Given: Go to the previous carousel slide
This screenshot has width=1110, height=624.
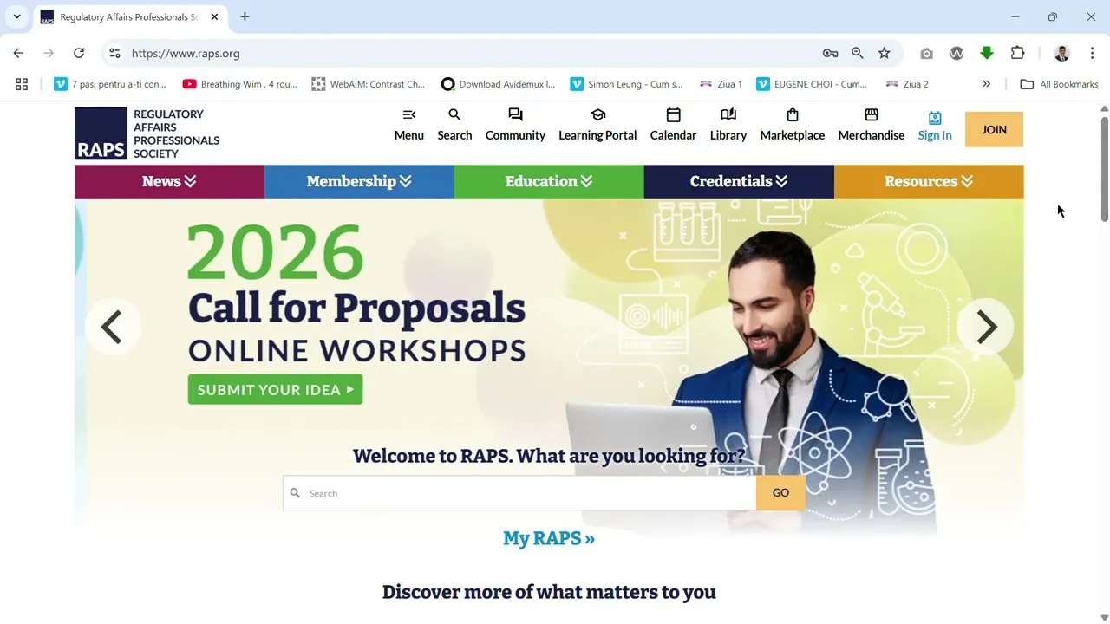Looking at the screenshot, I should (112, 327).
